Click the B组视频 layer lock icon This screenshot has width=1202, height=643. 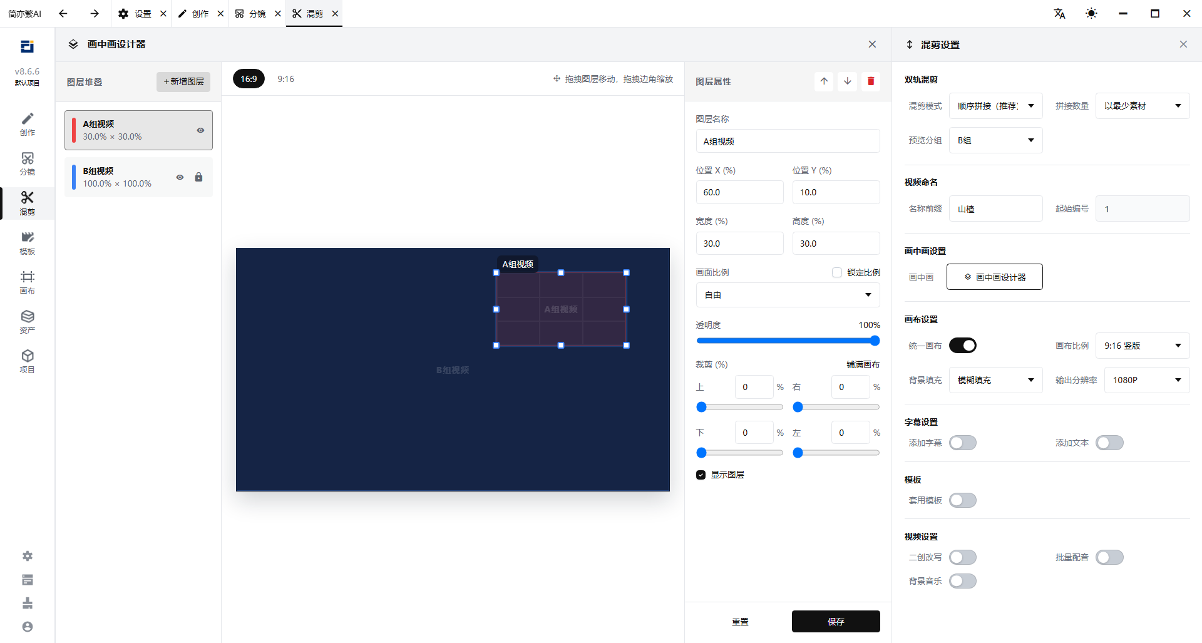[x=198, y=177]
